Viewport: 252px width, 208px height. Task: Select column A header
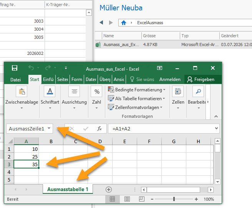[26, 141]
